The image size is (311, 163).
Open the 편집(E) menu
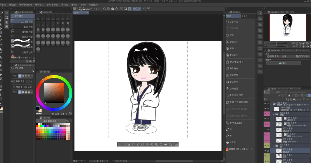tap(12, 5)
